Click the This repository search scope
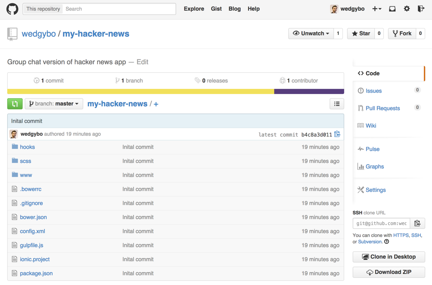 point(43,9)
